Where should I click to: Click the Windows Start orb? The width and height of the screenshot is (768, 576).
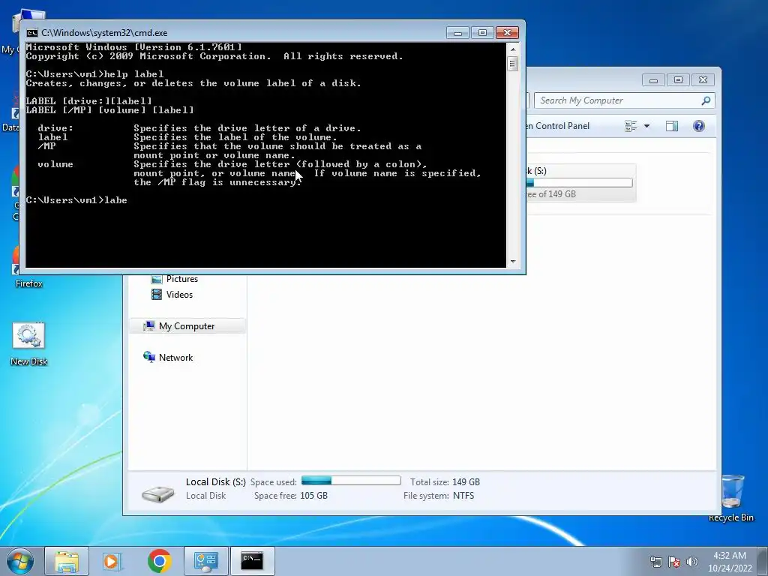[x=20, y=561]
